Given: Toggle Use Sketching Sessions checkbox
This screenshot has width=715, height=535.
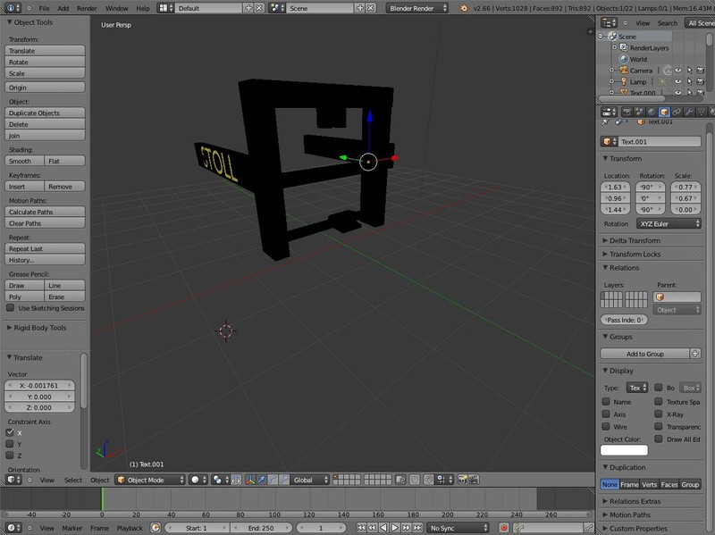Looking at the screenshot, I should point(11,308).
